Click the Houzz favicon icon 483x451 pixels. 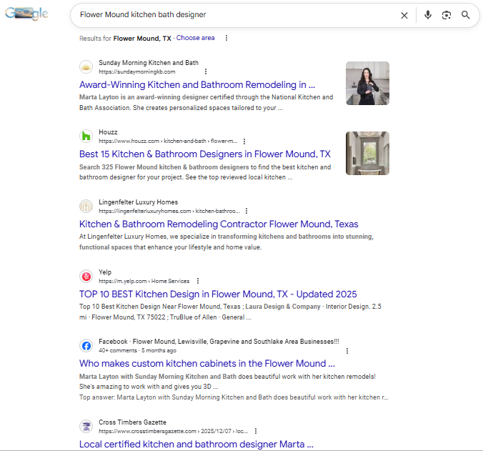(x=86, y=137)
